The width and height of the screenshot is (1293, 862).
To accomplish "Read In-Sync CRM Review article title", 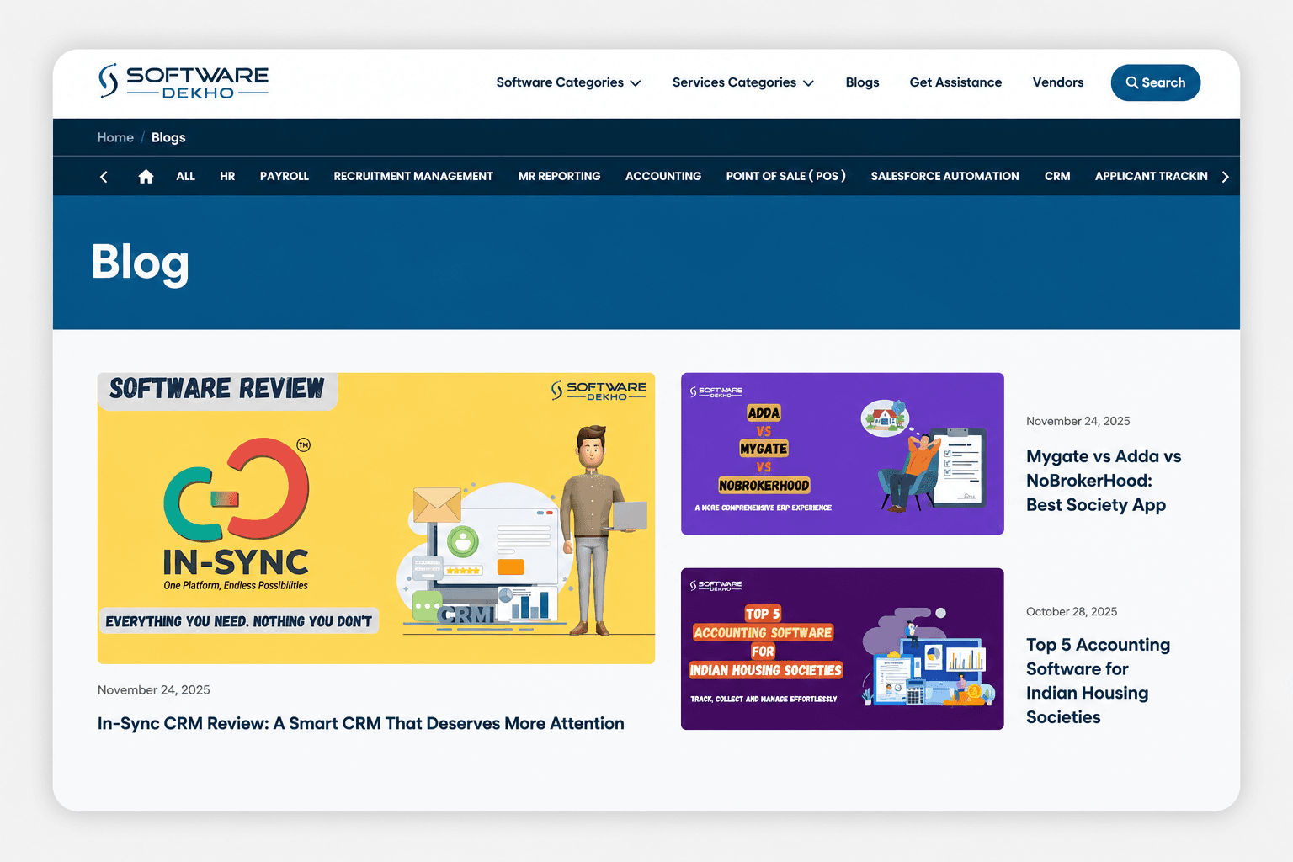I will click(x=361, y=723).
